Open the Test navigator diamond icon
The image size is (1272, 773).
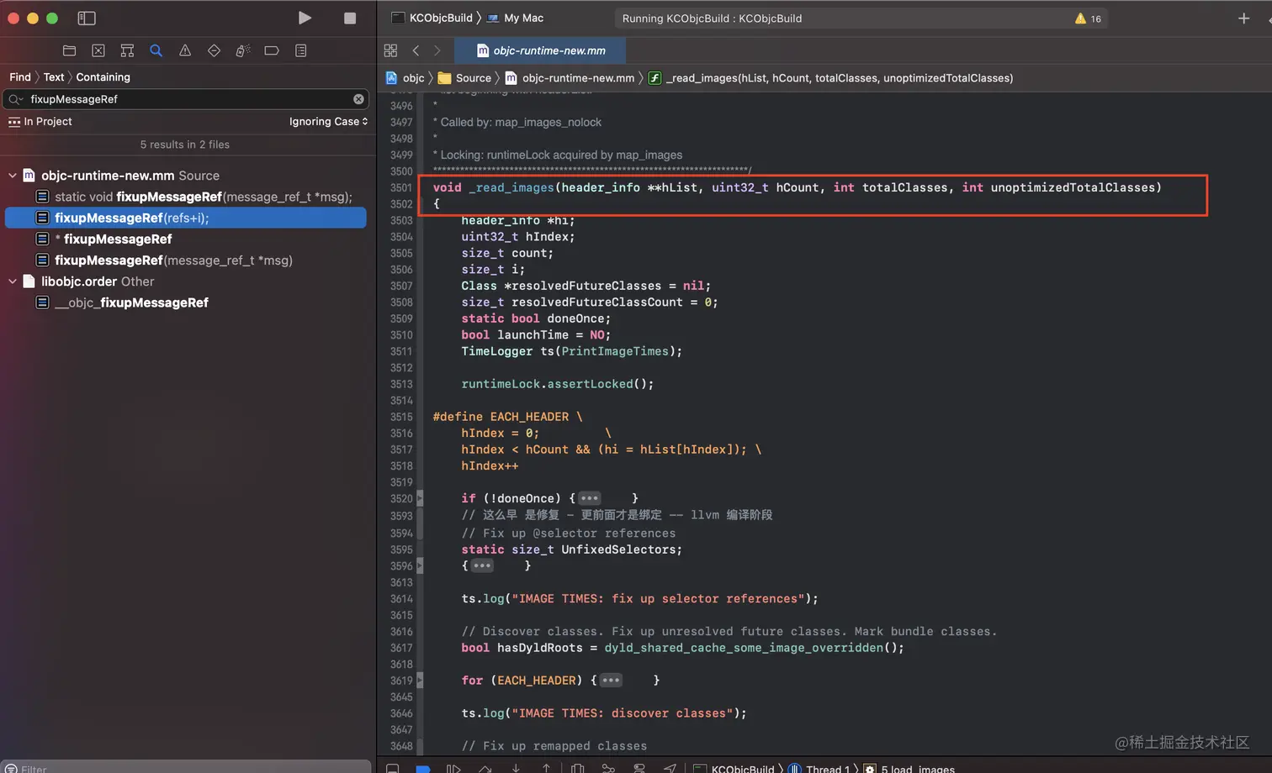tap(214, 50)
